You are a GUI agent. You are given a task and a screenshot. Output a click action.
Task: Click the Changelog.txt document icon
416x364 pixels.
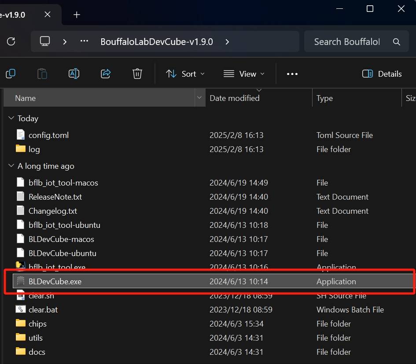tap(21, 210)
